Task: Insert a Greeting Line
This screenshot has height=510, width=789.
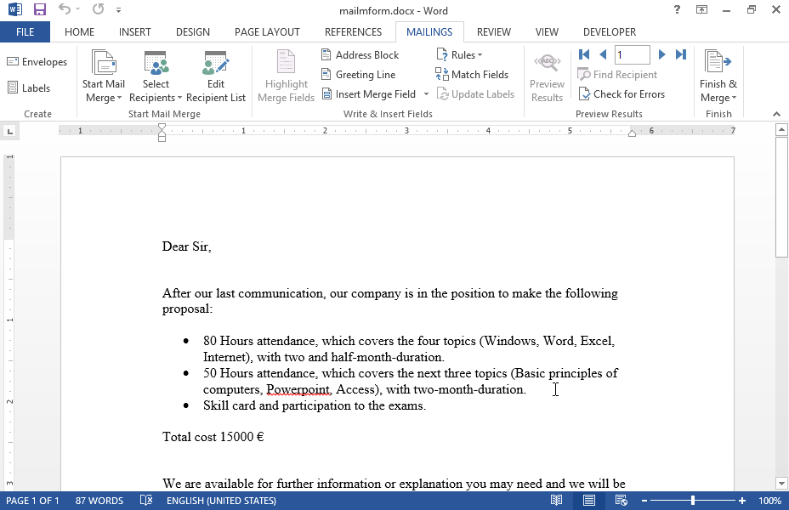Action: coord(359,75)
